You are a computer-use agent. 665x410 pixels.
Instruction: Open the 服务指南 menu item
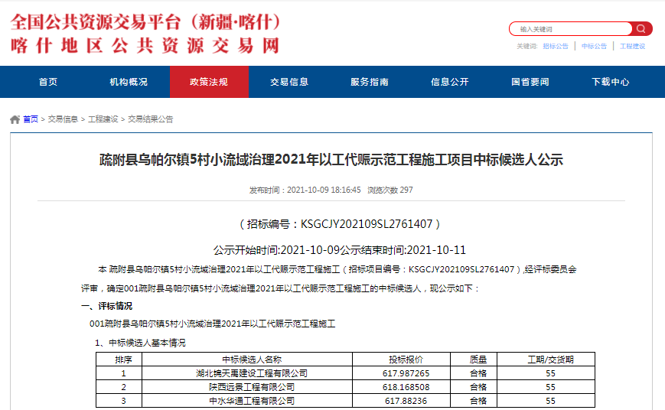370,82
